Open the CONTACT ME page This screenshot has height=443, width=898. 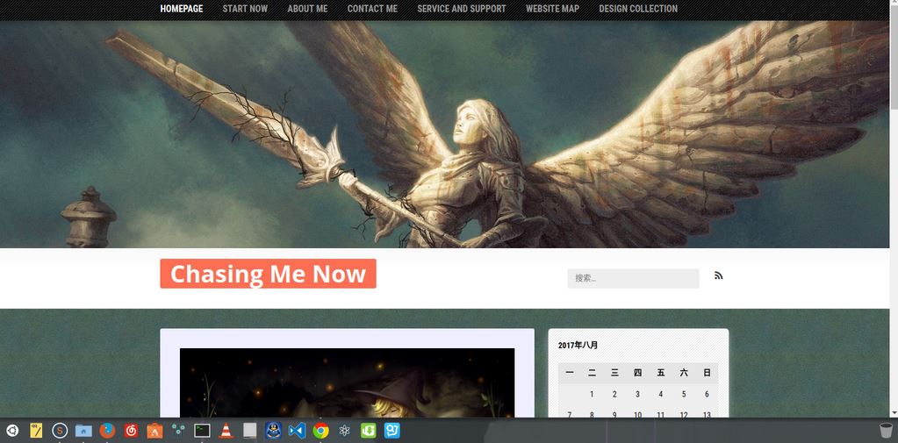(372, 9)
